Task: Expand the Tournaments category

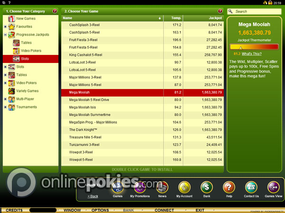Action: (x=5, y=107)
